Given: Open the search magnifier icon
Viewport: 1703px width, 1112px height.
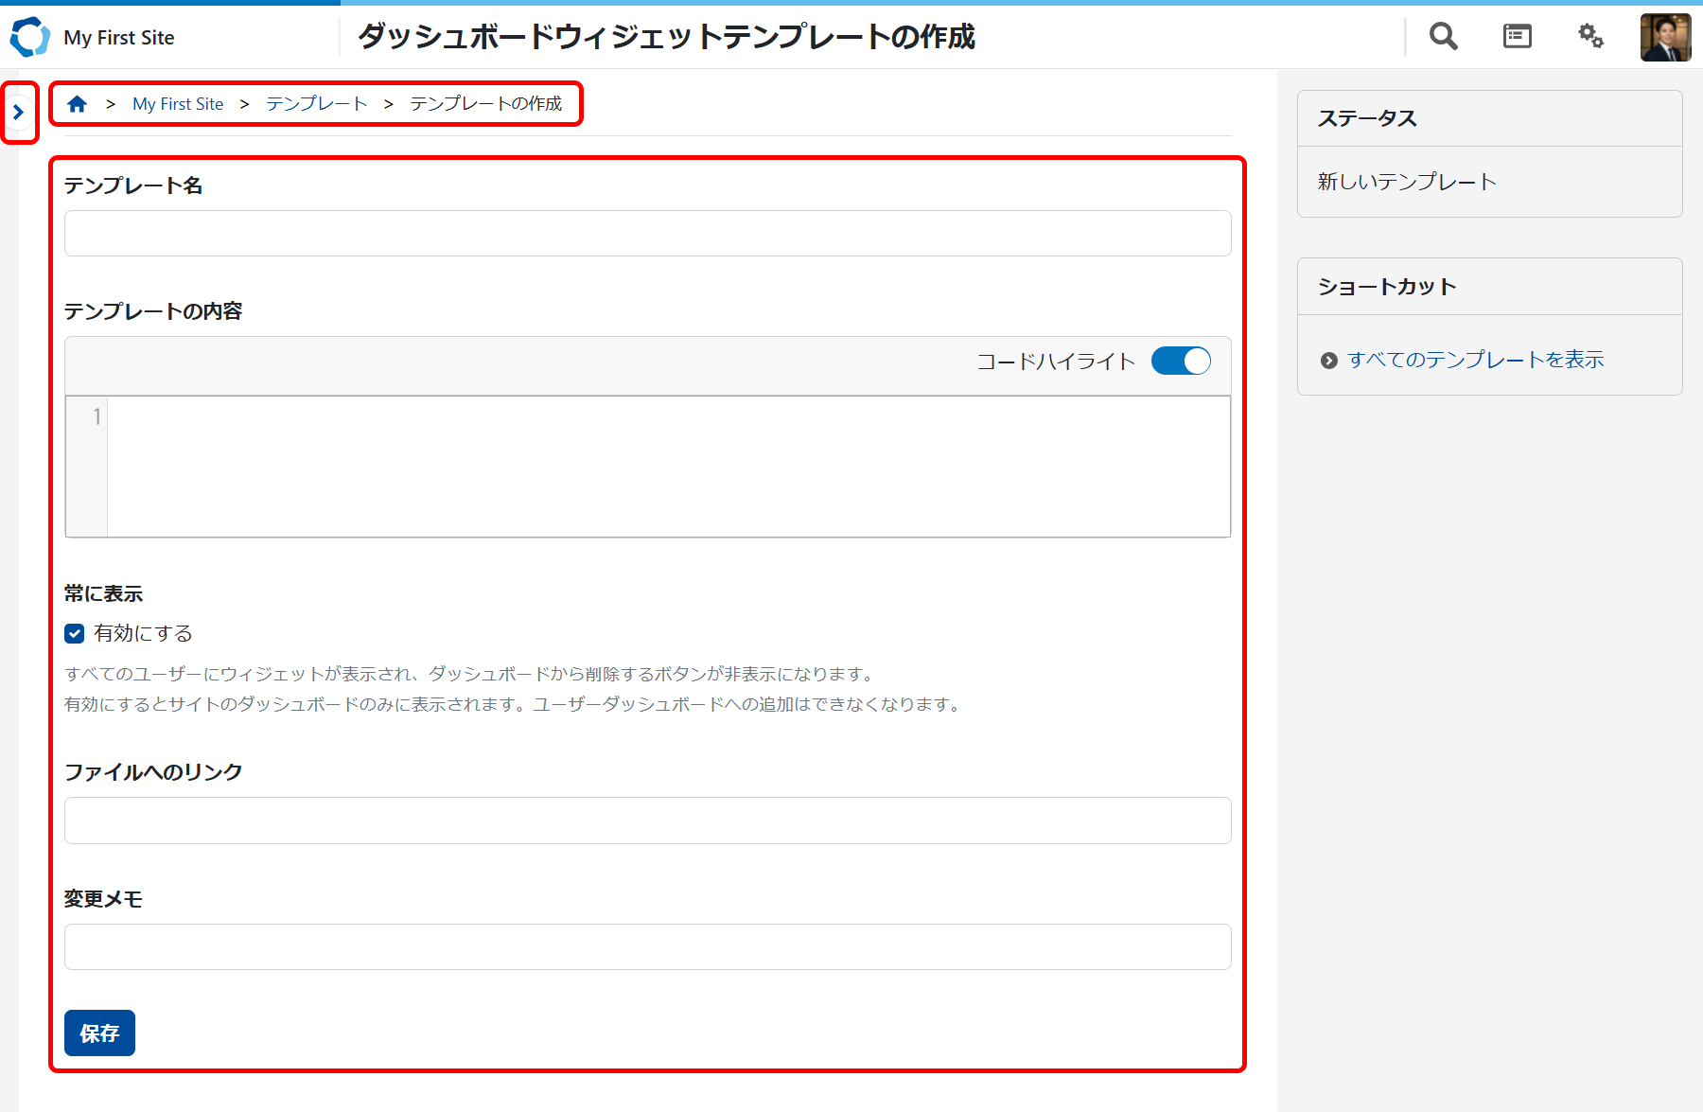Looking at the screenshot, I should tap(1443, 37).
